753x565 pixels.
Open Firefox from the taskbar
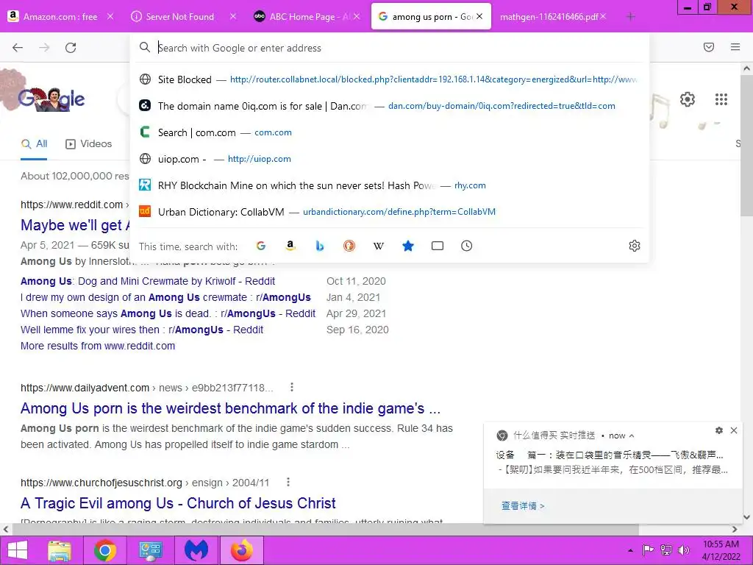[241, 550]
